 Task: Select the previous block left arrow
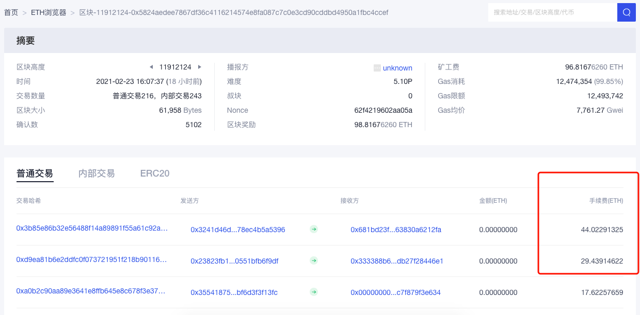[x=151, y=66]
